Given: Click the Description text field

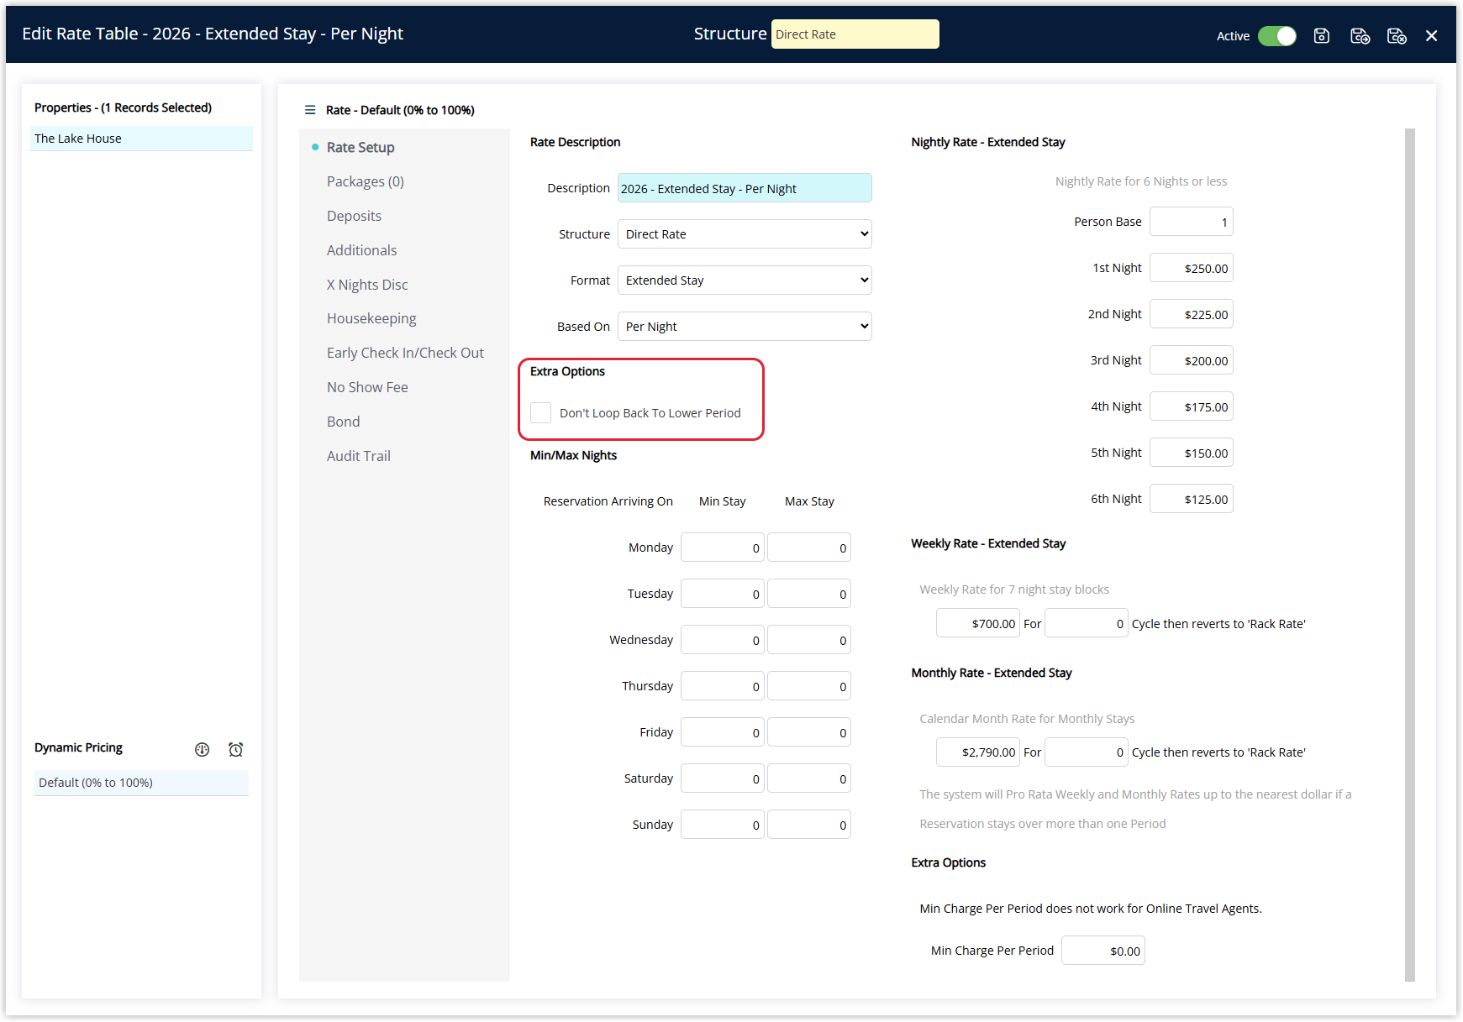Looking at the screenshot, I should coord(745,188).
